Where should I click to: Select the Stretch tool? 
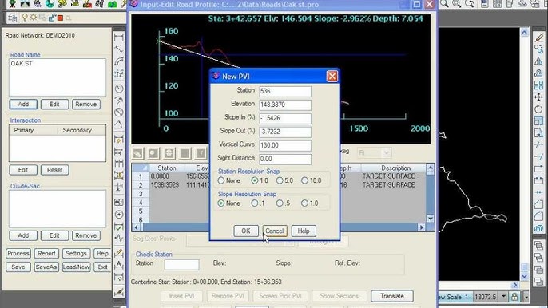pos(538,132)
